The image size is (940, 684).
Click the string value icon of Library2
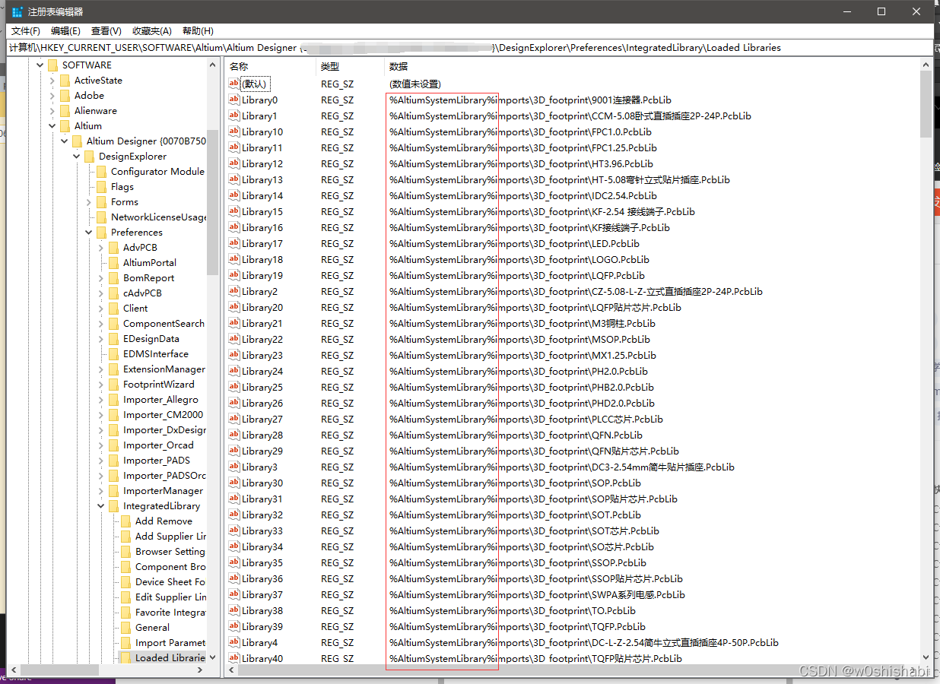[x=234, y=291]
